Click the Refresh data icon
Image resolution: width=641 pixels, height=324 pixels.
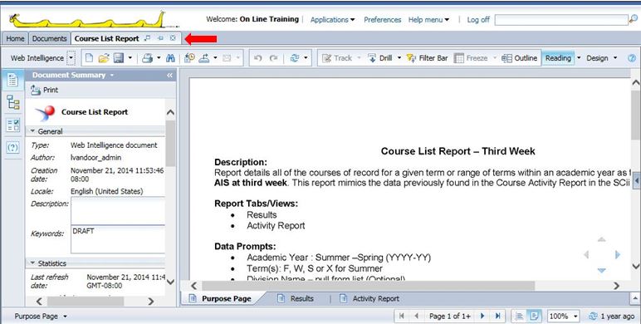click(x=294, y=58)
